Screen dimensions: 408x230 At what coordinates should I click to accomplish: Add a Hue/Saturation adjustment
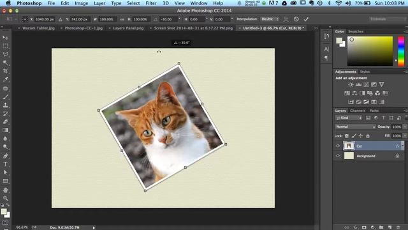(347, 93)
